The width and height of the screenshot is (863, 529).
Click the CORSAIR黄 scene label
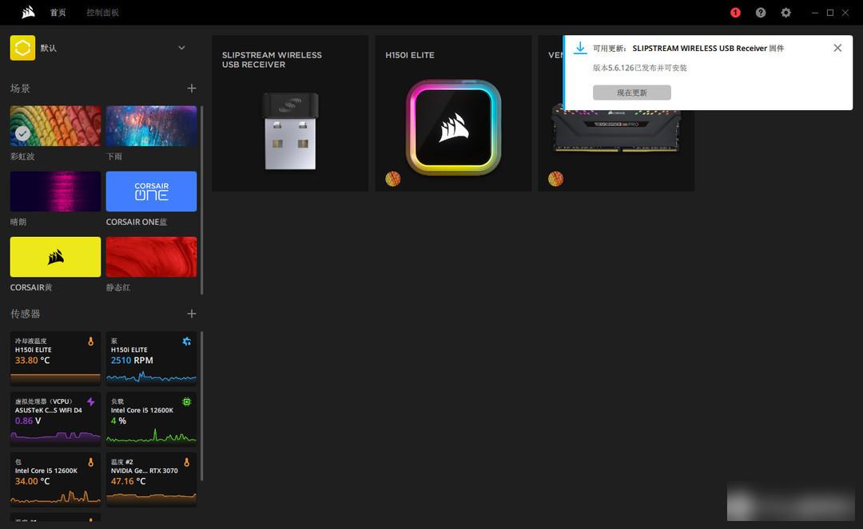click(31, 287)
